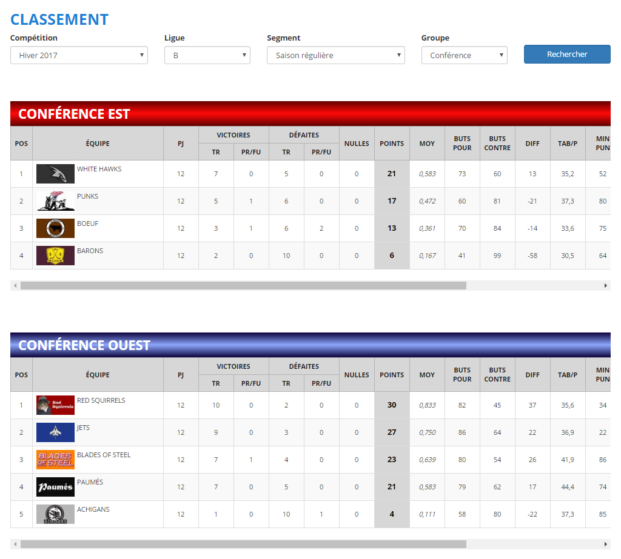Open the Red Squirrels team logo
Screen dimensions: 621x559
(55, 405)
